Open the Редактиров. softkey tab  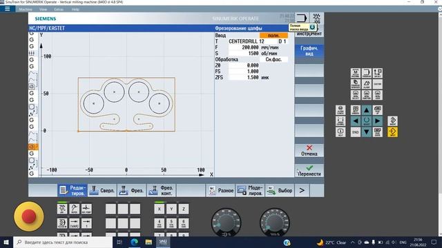pos(72,190)
